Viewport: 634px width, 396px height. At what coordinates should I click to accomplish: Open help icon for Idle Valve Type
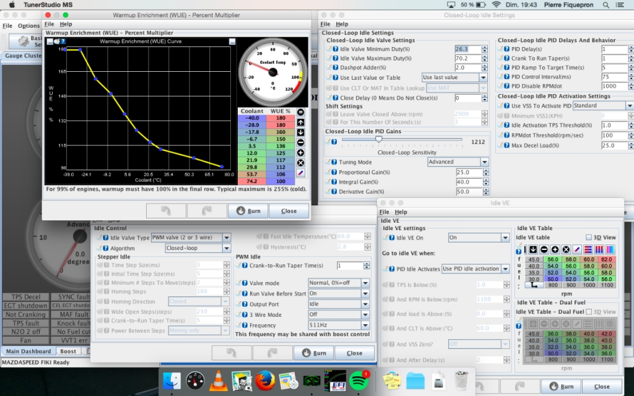(105, 238)
